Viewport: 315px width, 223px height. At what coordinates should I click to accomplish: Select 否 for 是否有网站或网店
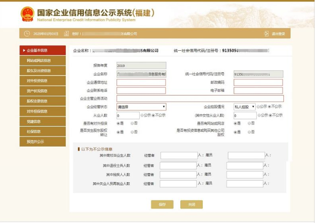[x=248, y=123]
